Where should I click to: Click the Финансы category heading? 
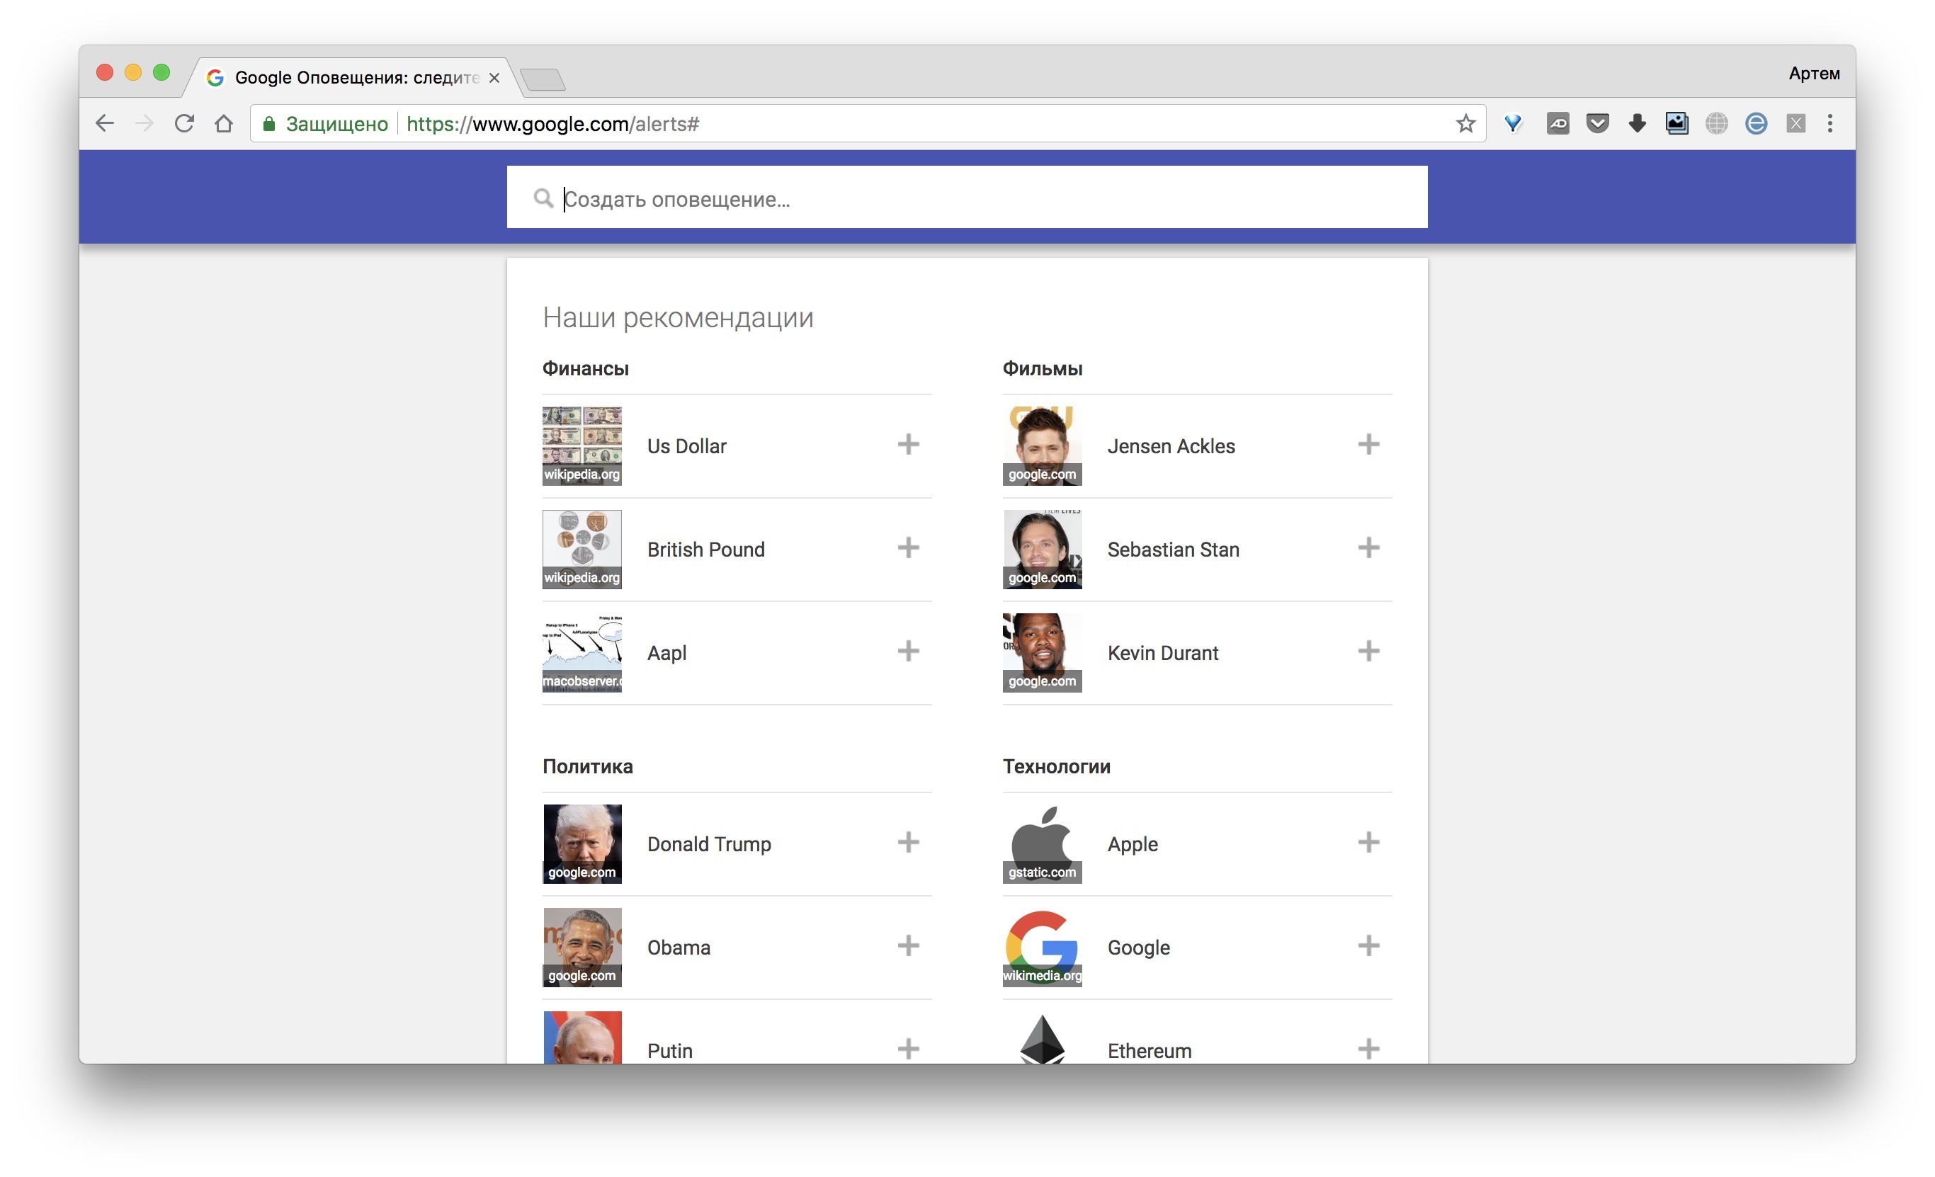click(585, 368)
